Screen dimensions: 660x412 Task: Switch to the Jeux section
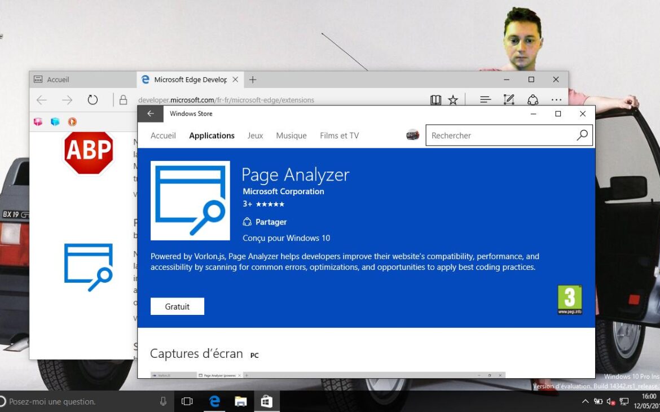tap(255, 135)
